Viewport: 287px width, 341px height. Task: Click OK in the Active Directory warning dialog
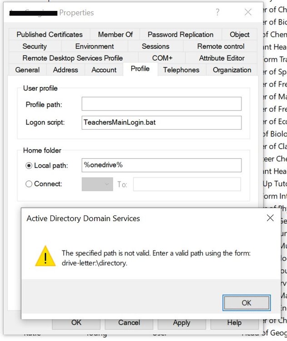247,303
